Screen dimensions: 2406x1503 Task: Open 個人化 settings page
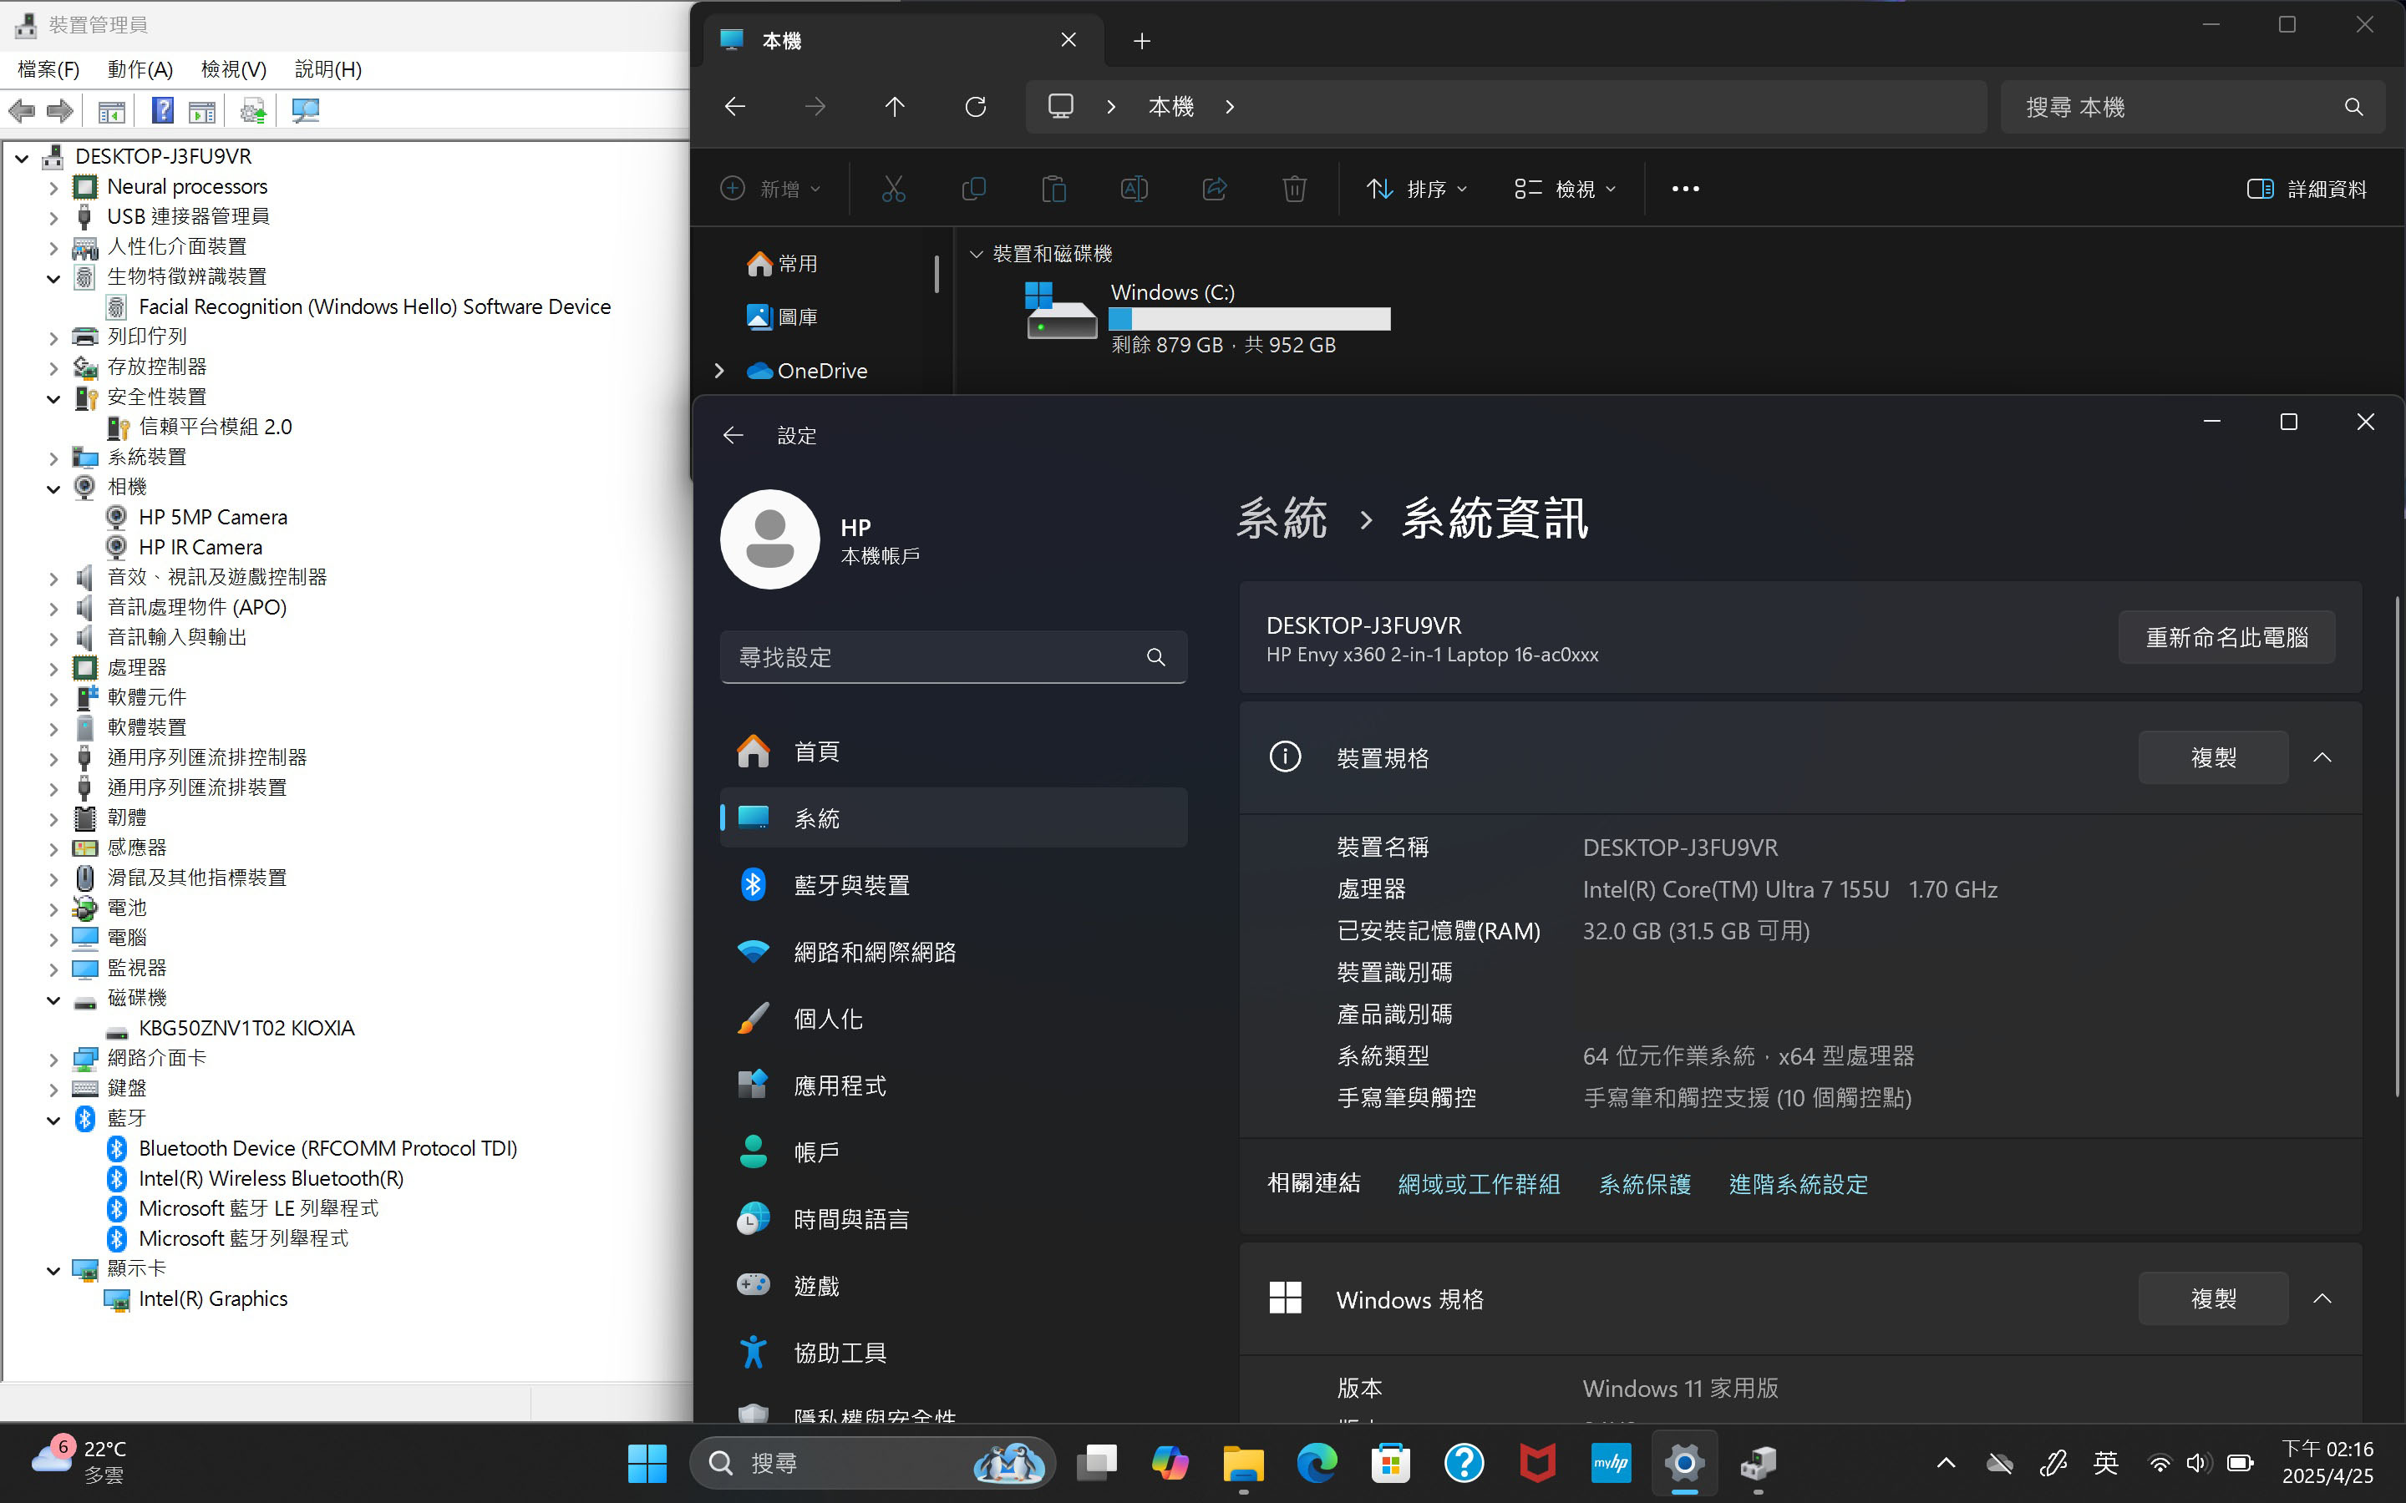tap(952, 1018)
